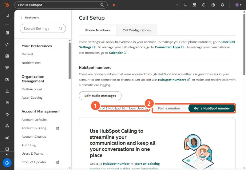Open the user avatar account menu
246x170 pixels.
coord(238,5)
